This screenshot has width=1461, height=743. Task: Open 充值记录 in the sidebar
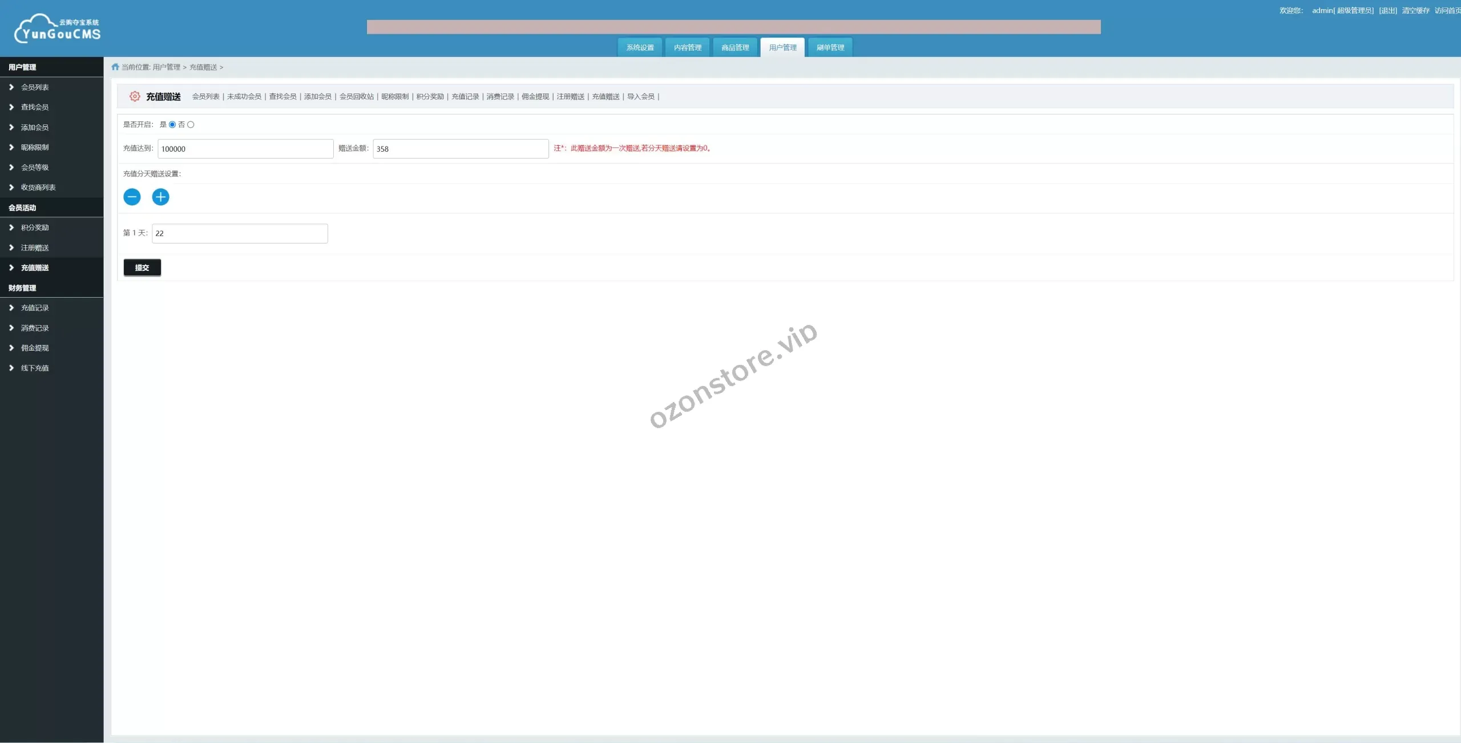click(x=35, y=308)
